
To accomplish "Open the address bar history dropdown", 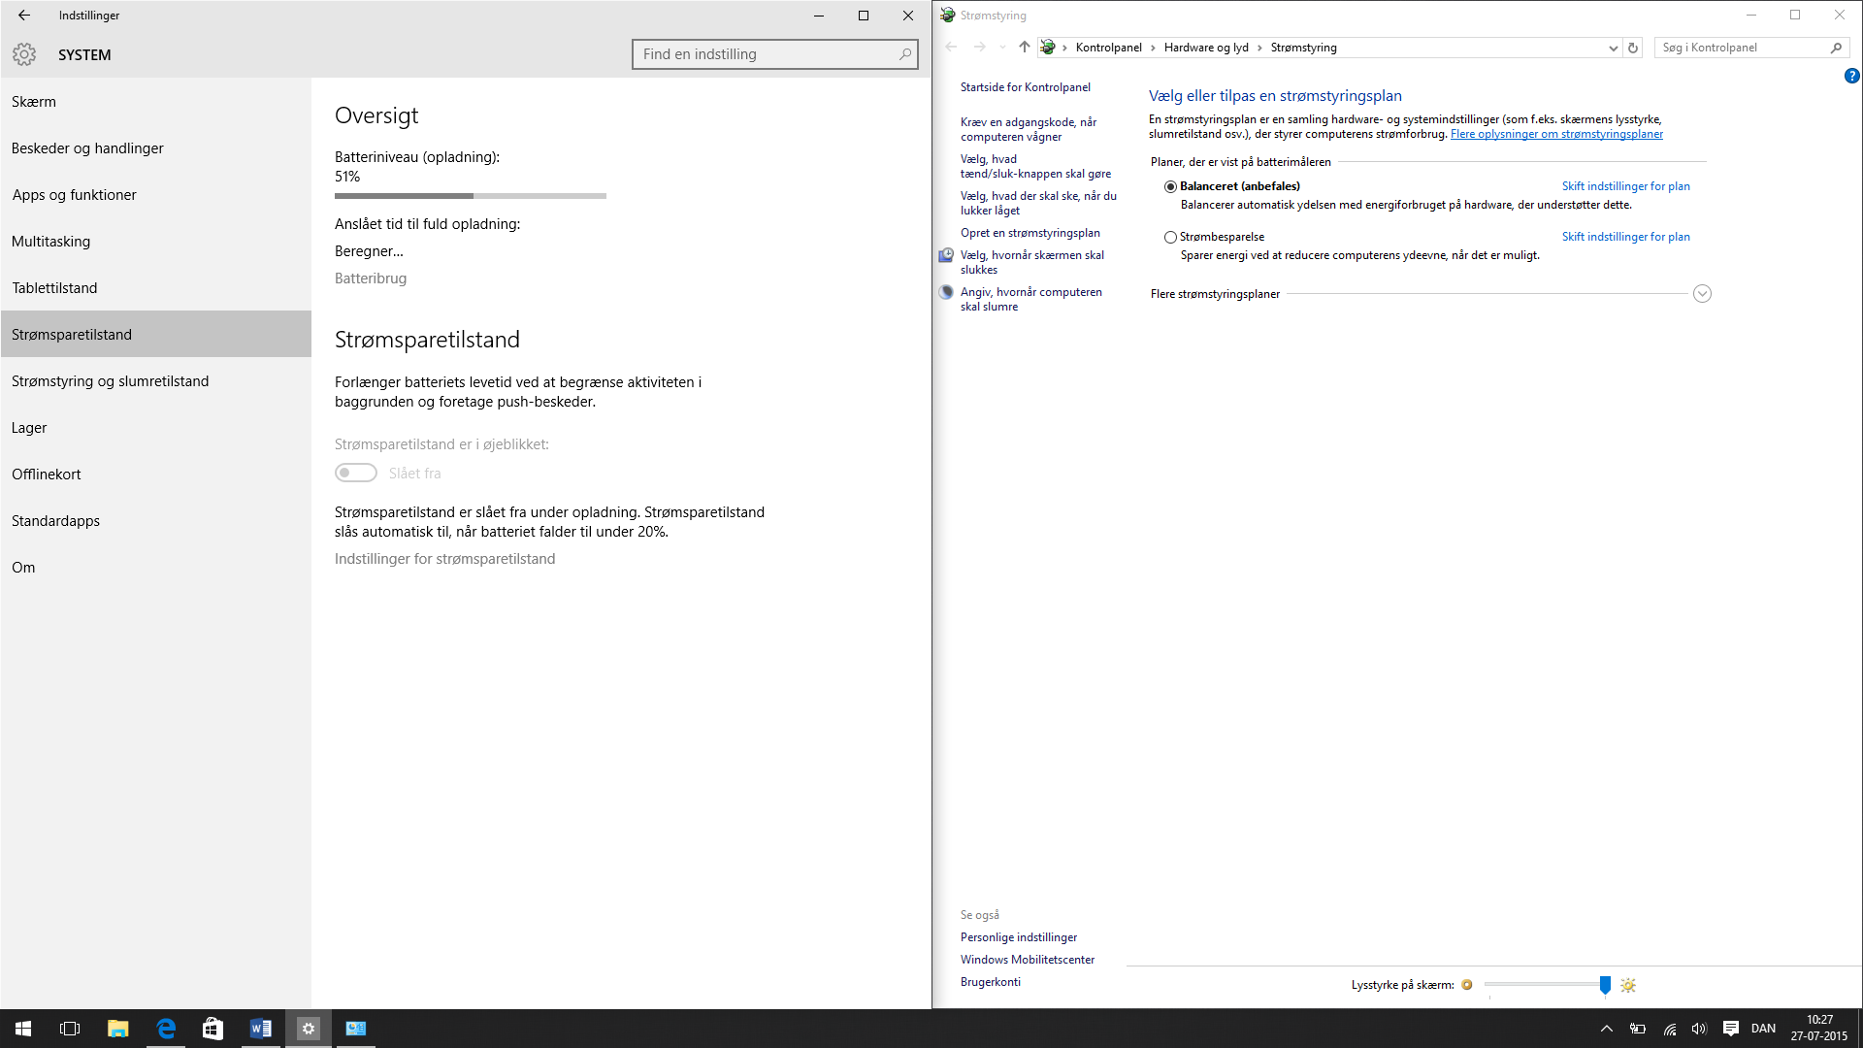I will [1613, 48].
